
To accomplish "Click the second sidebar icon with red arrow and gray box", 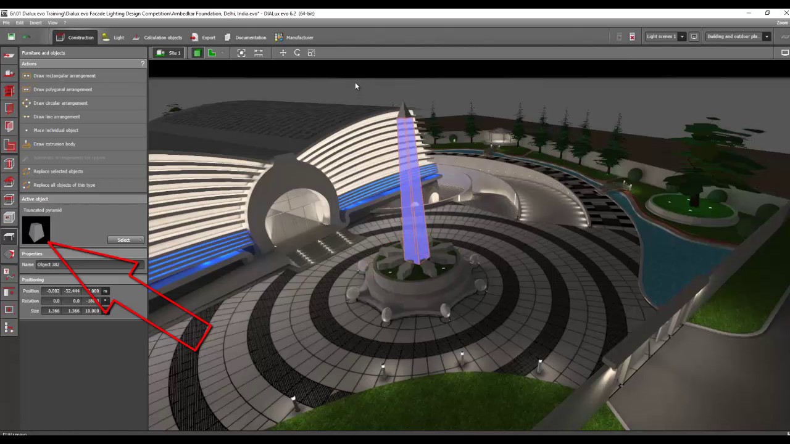I will (9, 73).
